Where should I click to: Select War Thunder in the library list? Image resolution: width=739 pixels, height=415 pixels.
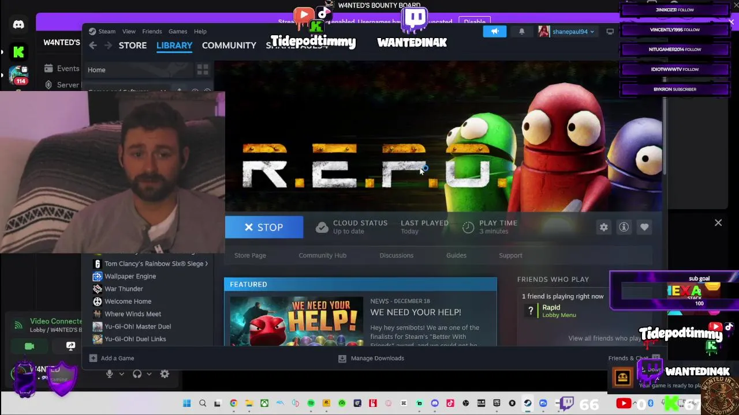coord(124,289)
